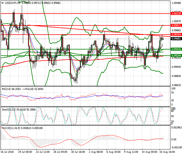Select the 26 Jul 04:00 time label
The width and height of the screenshot is (182, 155).
coord(60,152)
